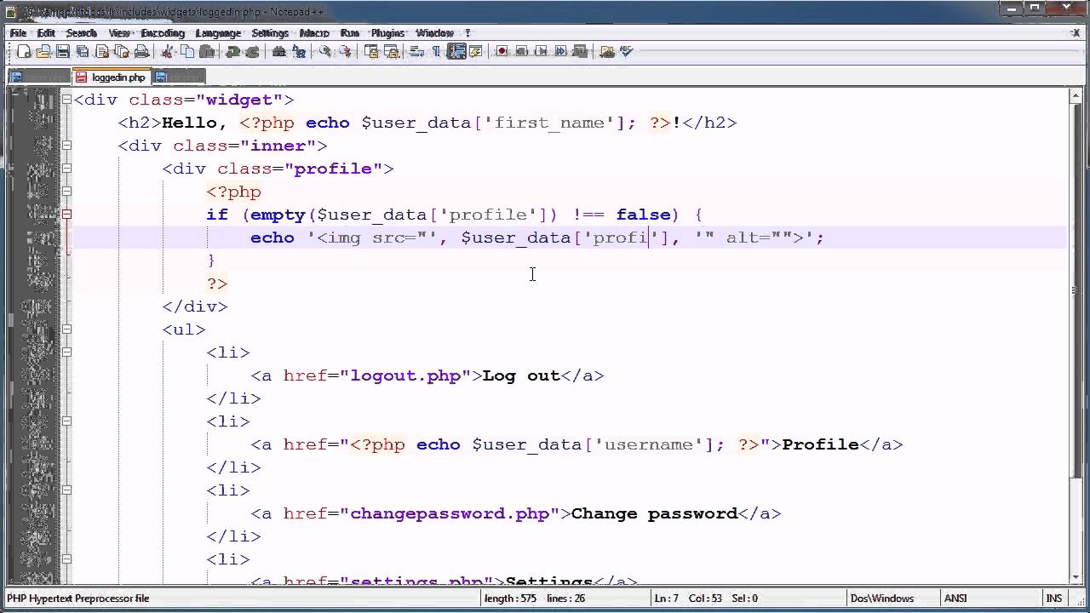Image resolution: width=1090 pixels, height=613 pixels.
Task: Click the vertical scrollbar up arrow
Action: point(1076,96)
